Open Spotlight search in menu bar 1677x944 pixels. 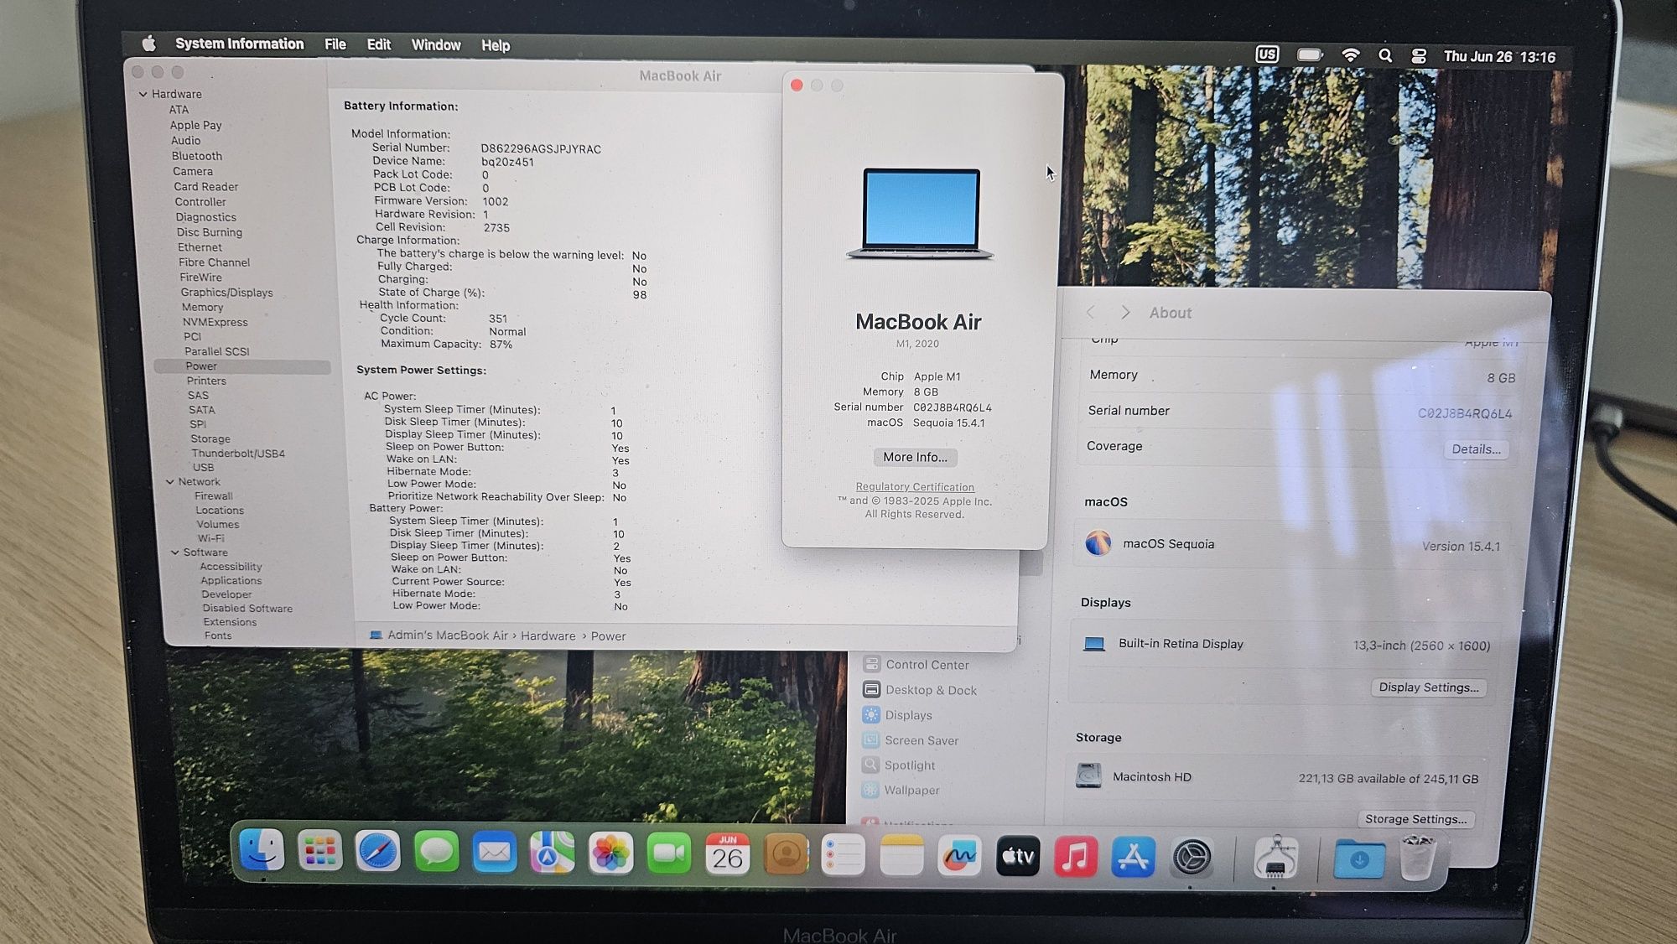pos(1385,55)
